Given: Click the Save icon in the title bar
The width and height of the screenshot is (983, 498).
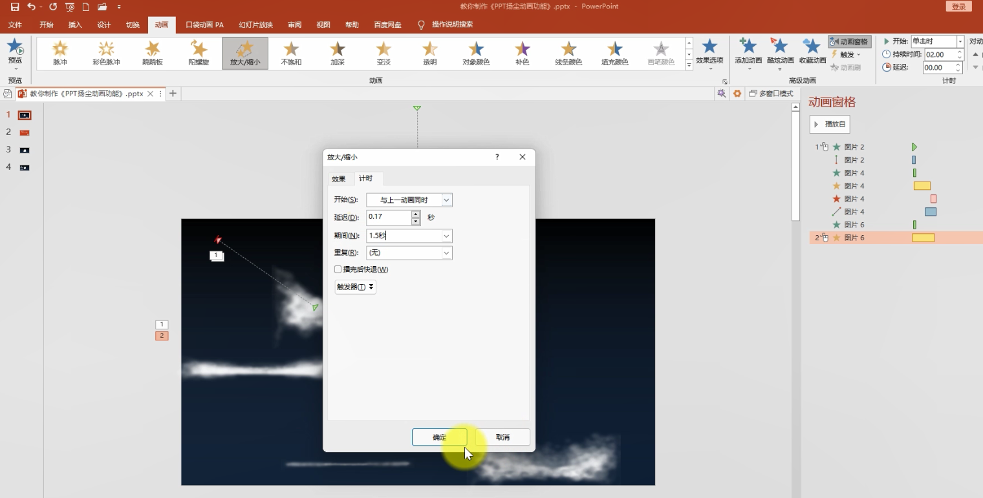Looking at the screenshot, I should tap(15, 6).
